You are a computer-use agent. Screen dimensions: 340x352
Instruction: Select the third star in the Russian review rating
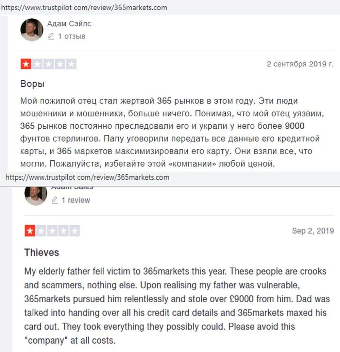(49, 64)
